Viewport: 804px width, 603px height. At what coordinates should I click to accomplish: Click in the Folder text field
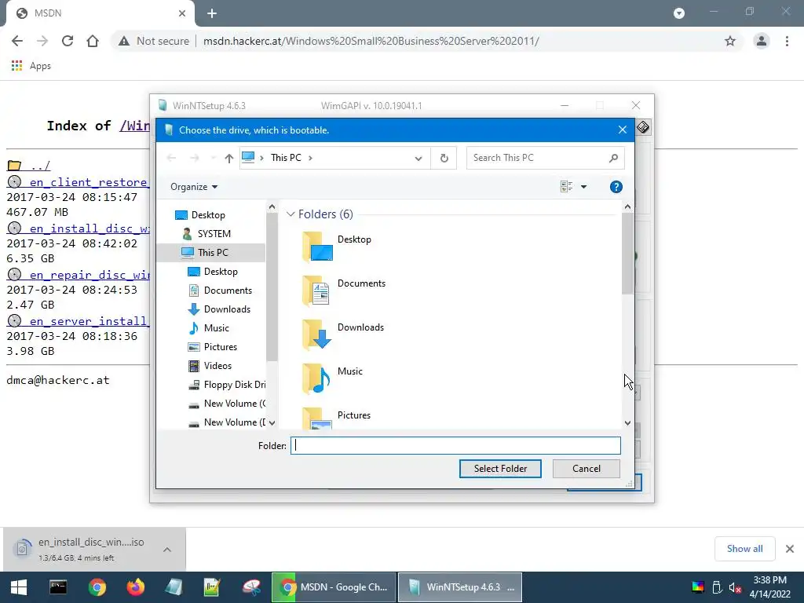click(x=455, y=446)
